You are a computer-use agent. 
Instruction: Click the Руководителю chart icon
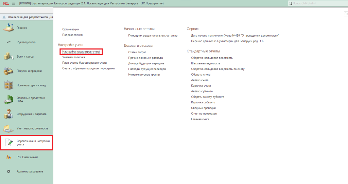point(8,42)
